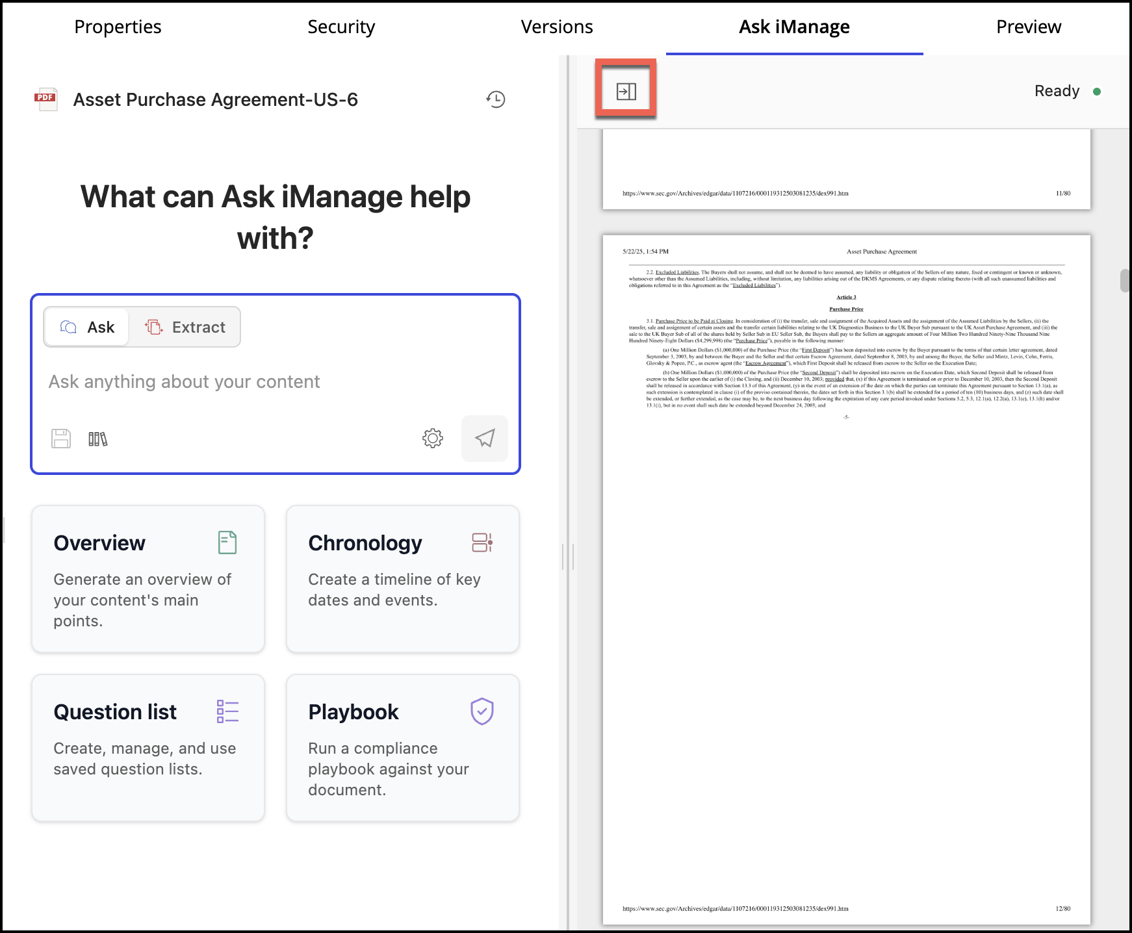Click the panel splitter handle between panes
Viewport: 1132px width, 933px height.
coord(568,557)
